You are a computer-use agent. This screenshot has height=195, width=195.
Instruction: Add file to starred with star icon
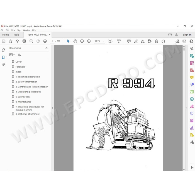coord(11,41)
